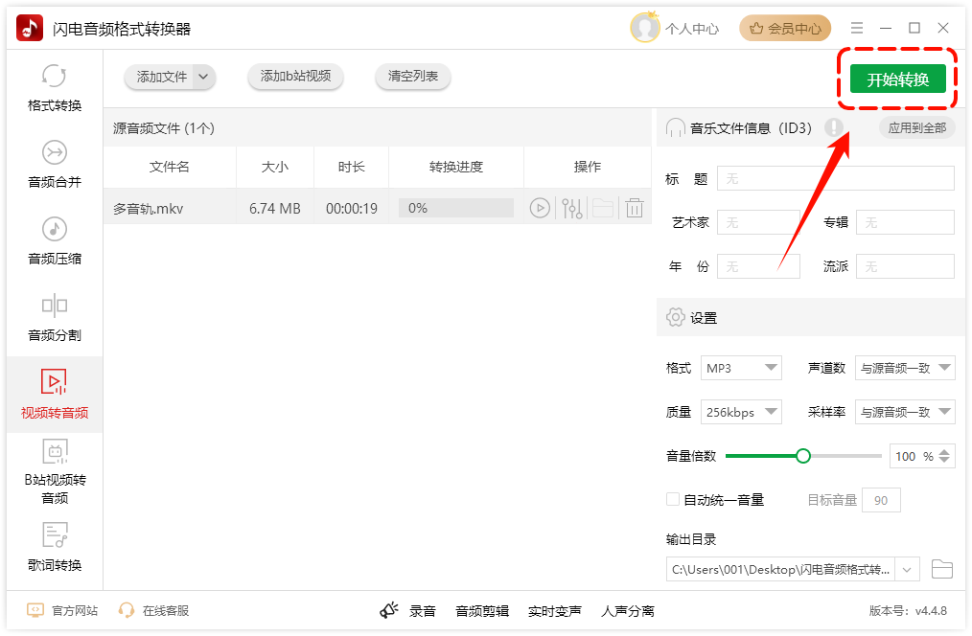Open 音频压缩 audio compression
Image resolution: width=972 pixels, height=636 pixels.
(x=55, y=241)
